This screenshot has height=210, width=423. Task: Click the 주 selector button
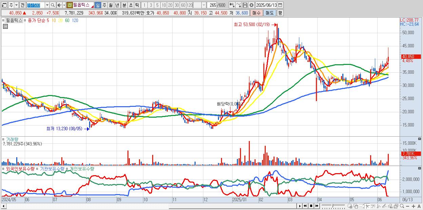[x=11, y=5]
